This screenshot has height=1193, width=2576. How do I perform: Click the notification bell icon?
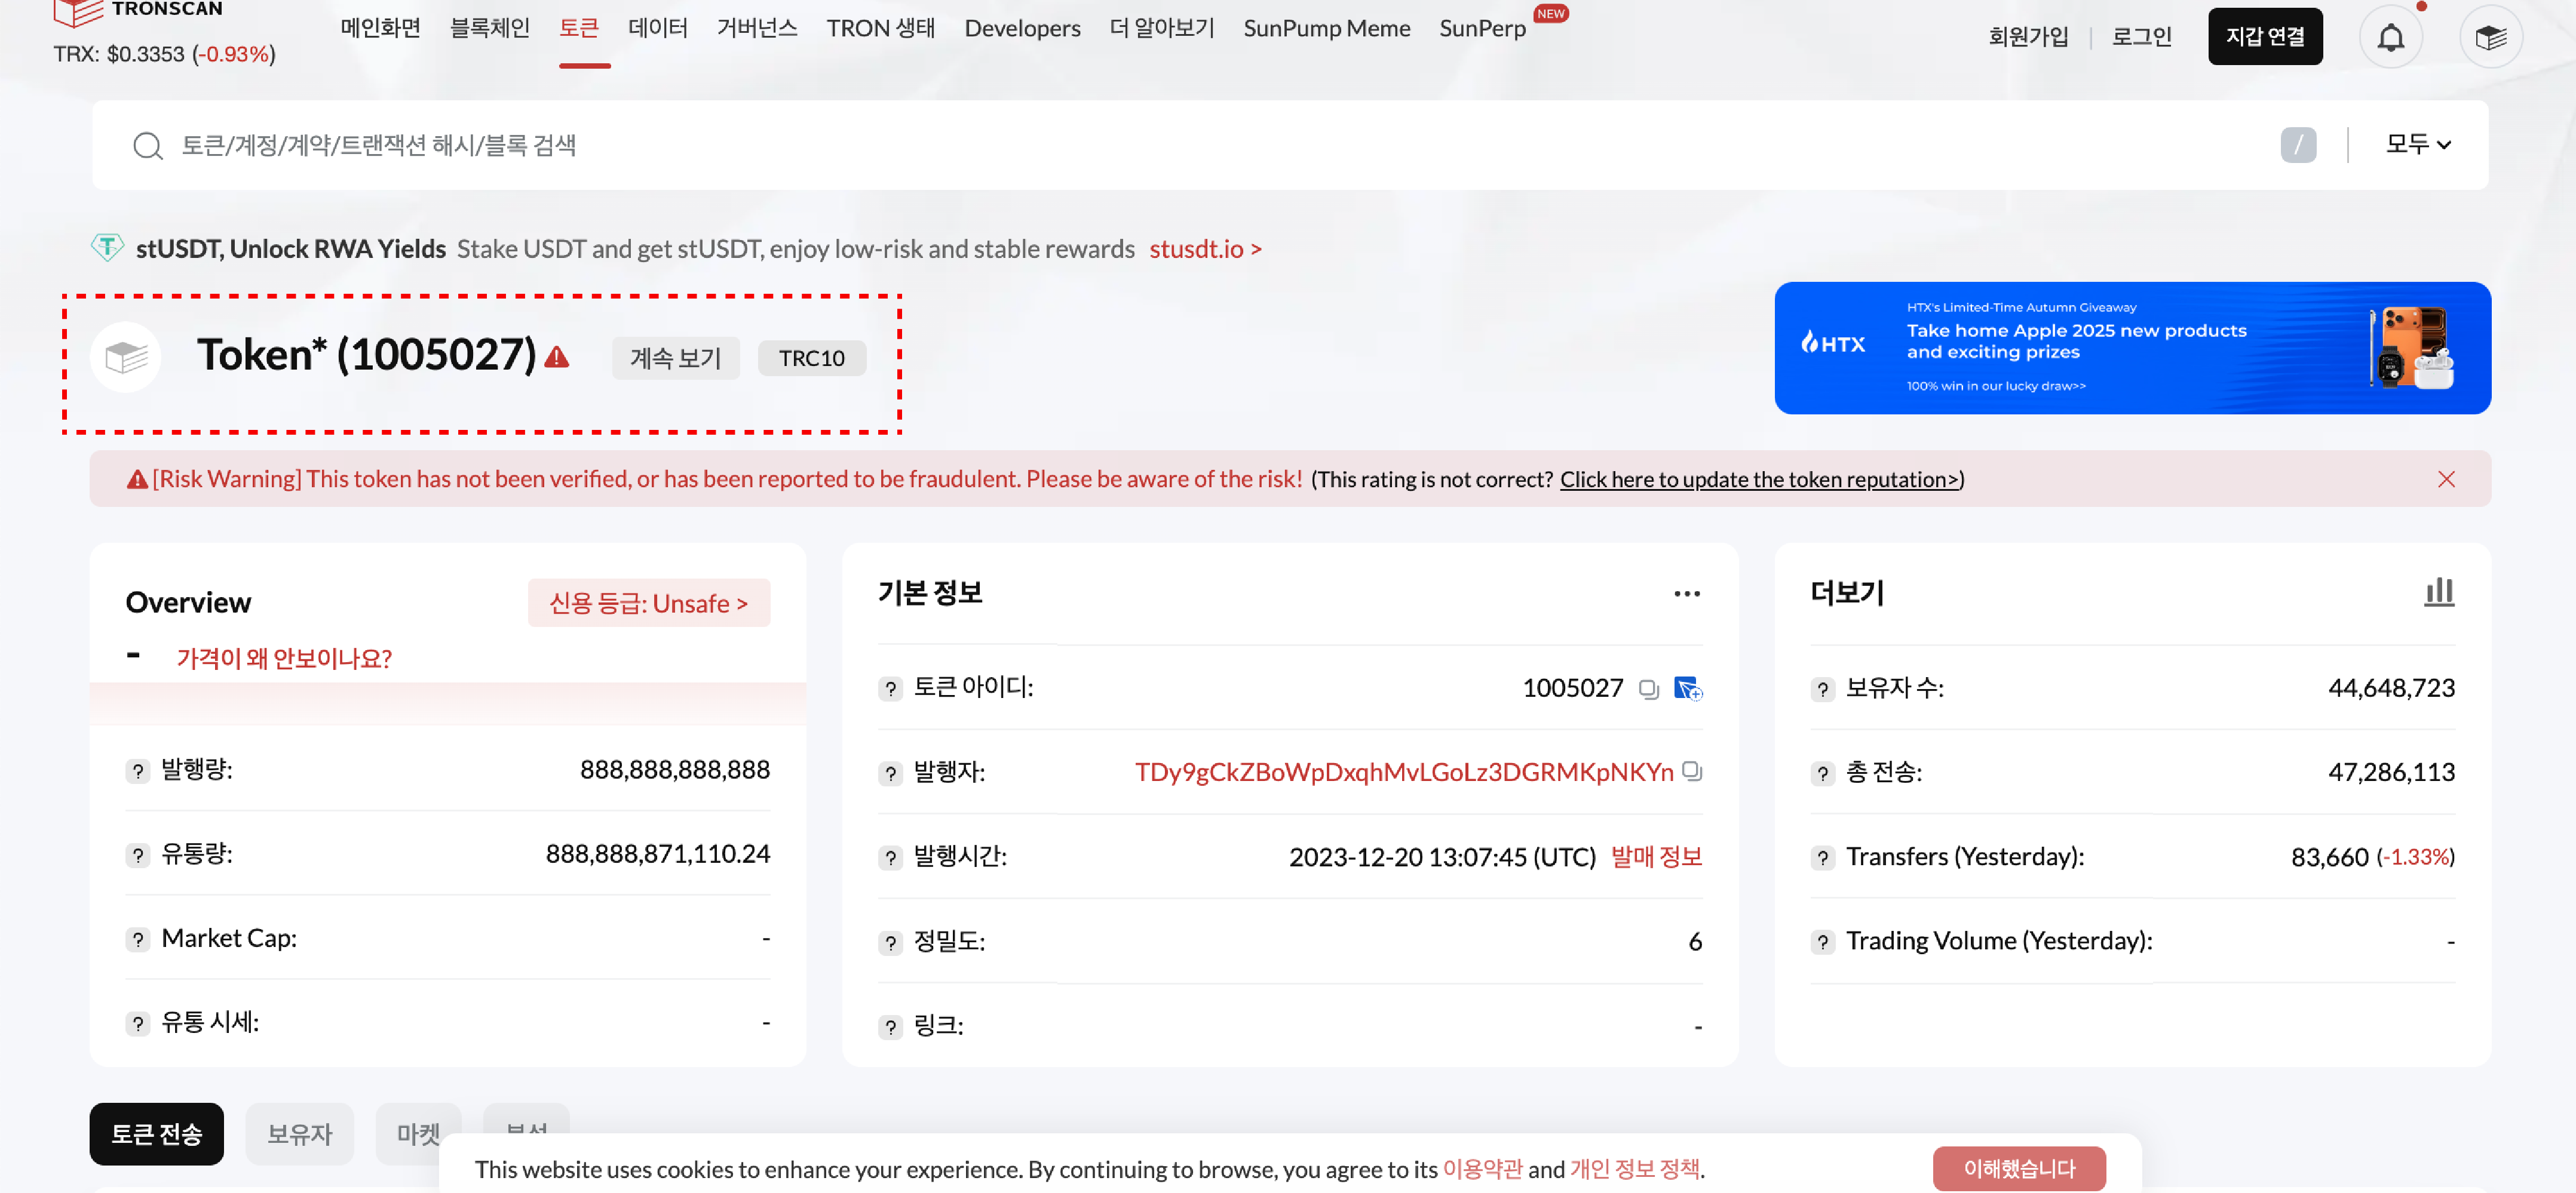click(x=2390, y=38)
